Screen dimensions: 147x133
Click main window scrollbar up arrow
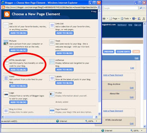[x=144, y=24]
